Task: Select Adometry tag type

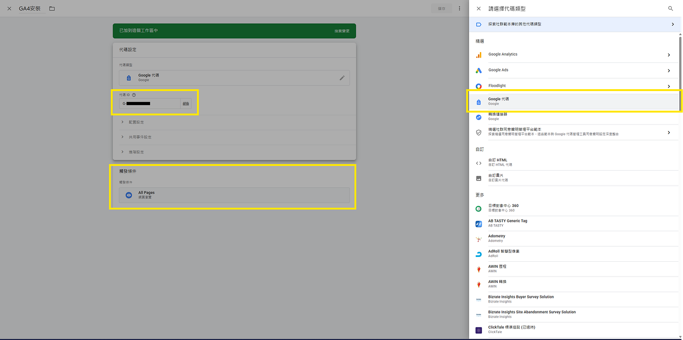Action: (x=574, y=239)
